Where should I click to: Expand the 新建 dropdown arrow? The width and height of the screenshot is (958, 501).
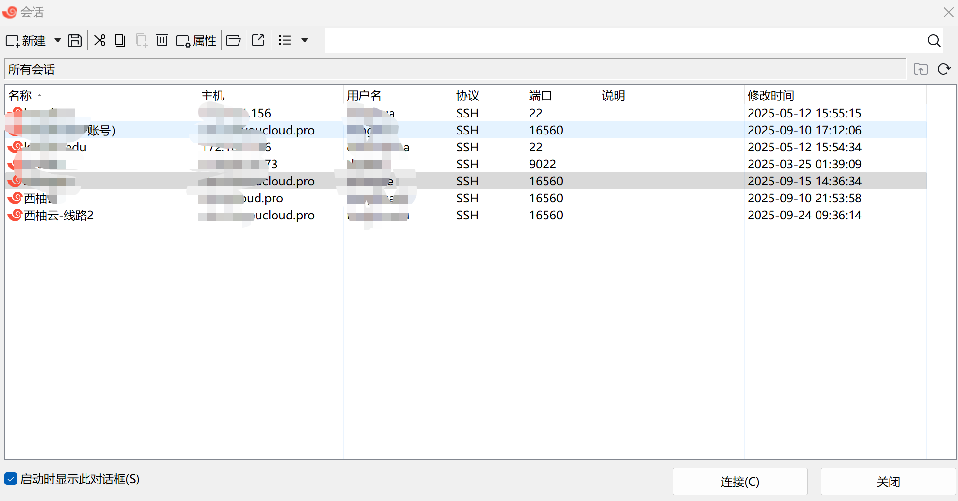tap(58, 40)
